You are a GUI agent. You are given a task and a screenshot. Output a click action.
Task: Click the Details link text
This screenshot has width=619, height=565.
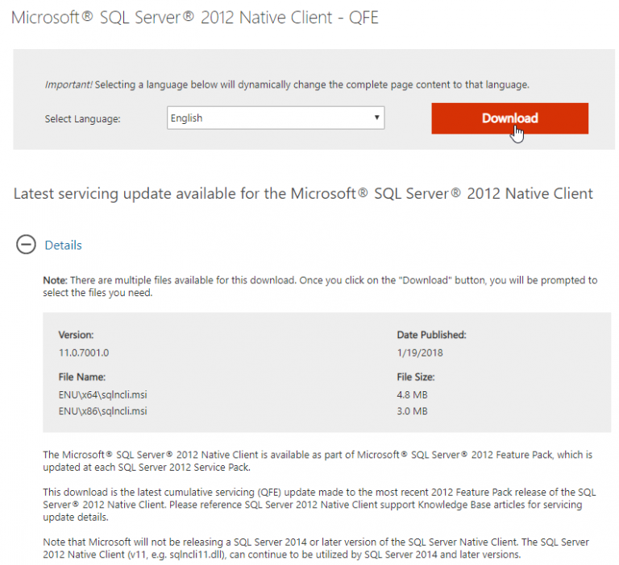(x=63, y=245)
